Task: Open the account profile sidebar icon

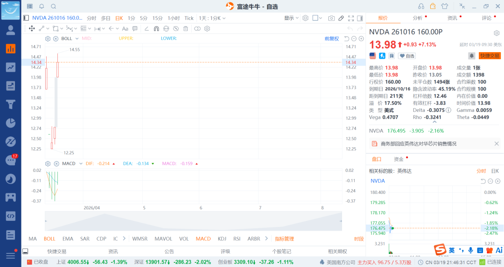Action: (11, 30)
